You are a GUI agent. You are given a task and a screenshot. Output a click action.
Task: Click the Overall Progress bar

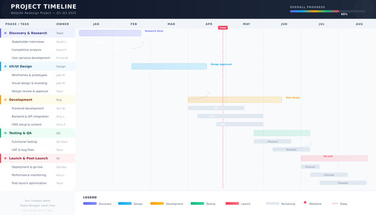tap(328, 11)
